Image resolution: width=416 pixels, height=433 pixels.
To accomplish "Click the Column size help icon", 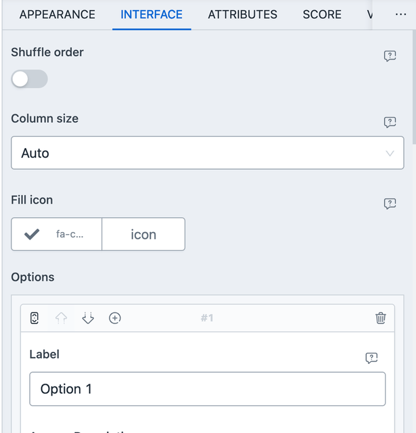I will click(390, 122).
